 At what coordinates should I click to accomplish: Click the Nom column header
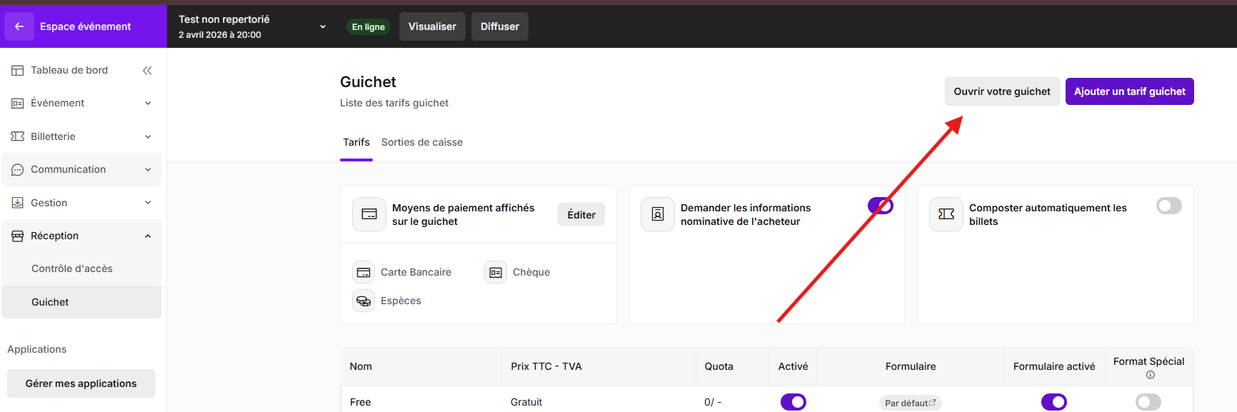tap(361, 366)
